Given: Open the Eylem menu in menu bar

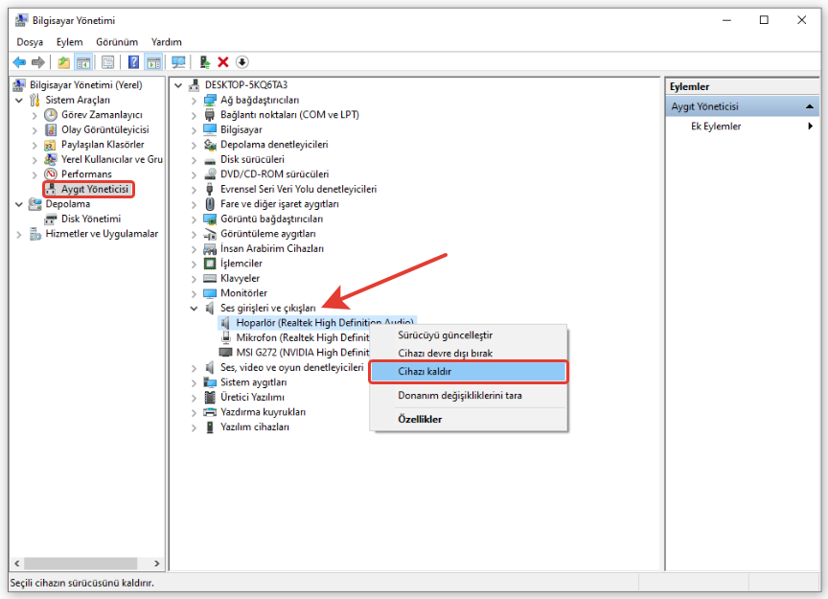Looking at the screenshot, I should (69, 42).
